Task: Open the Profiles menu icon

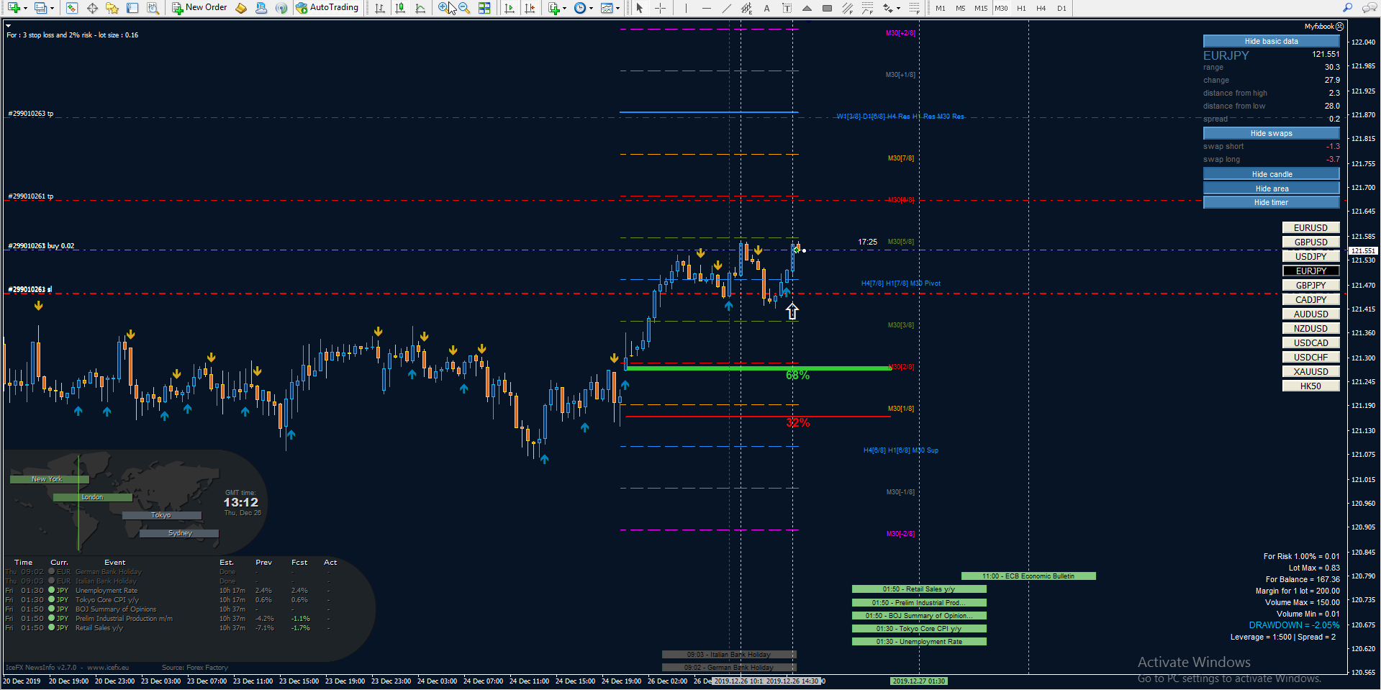Action: 40,8
